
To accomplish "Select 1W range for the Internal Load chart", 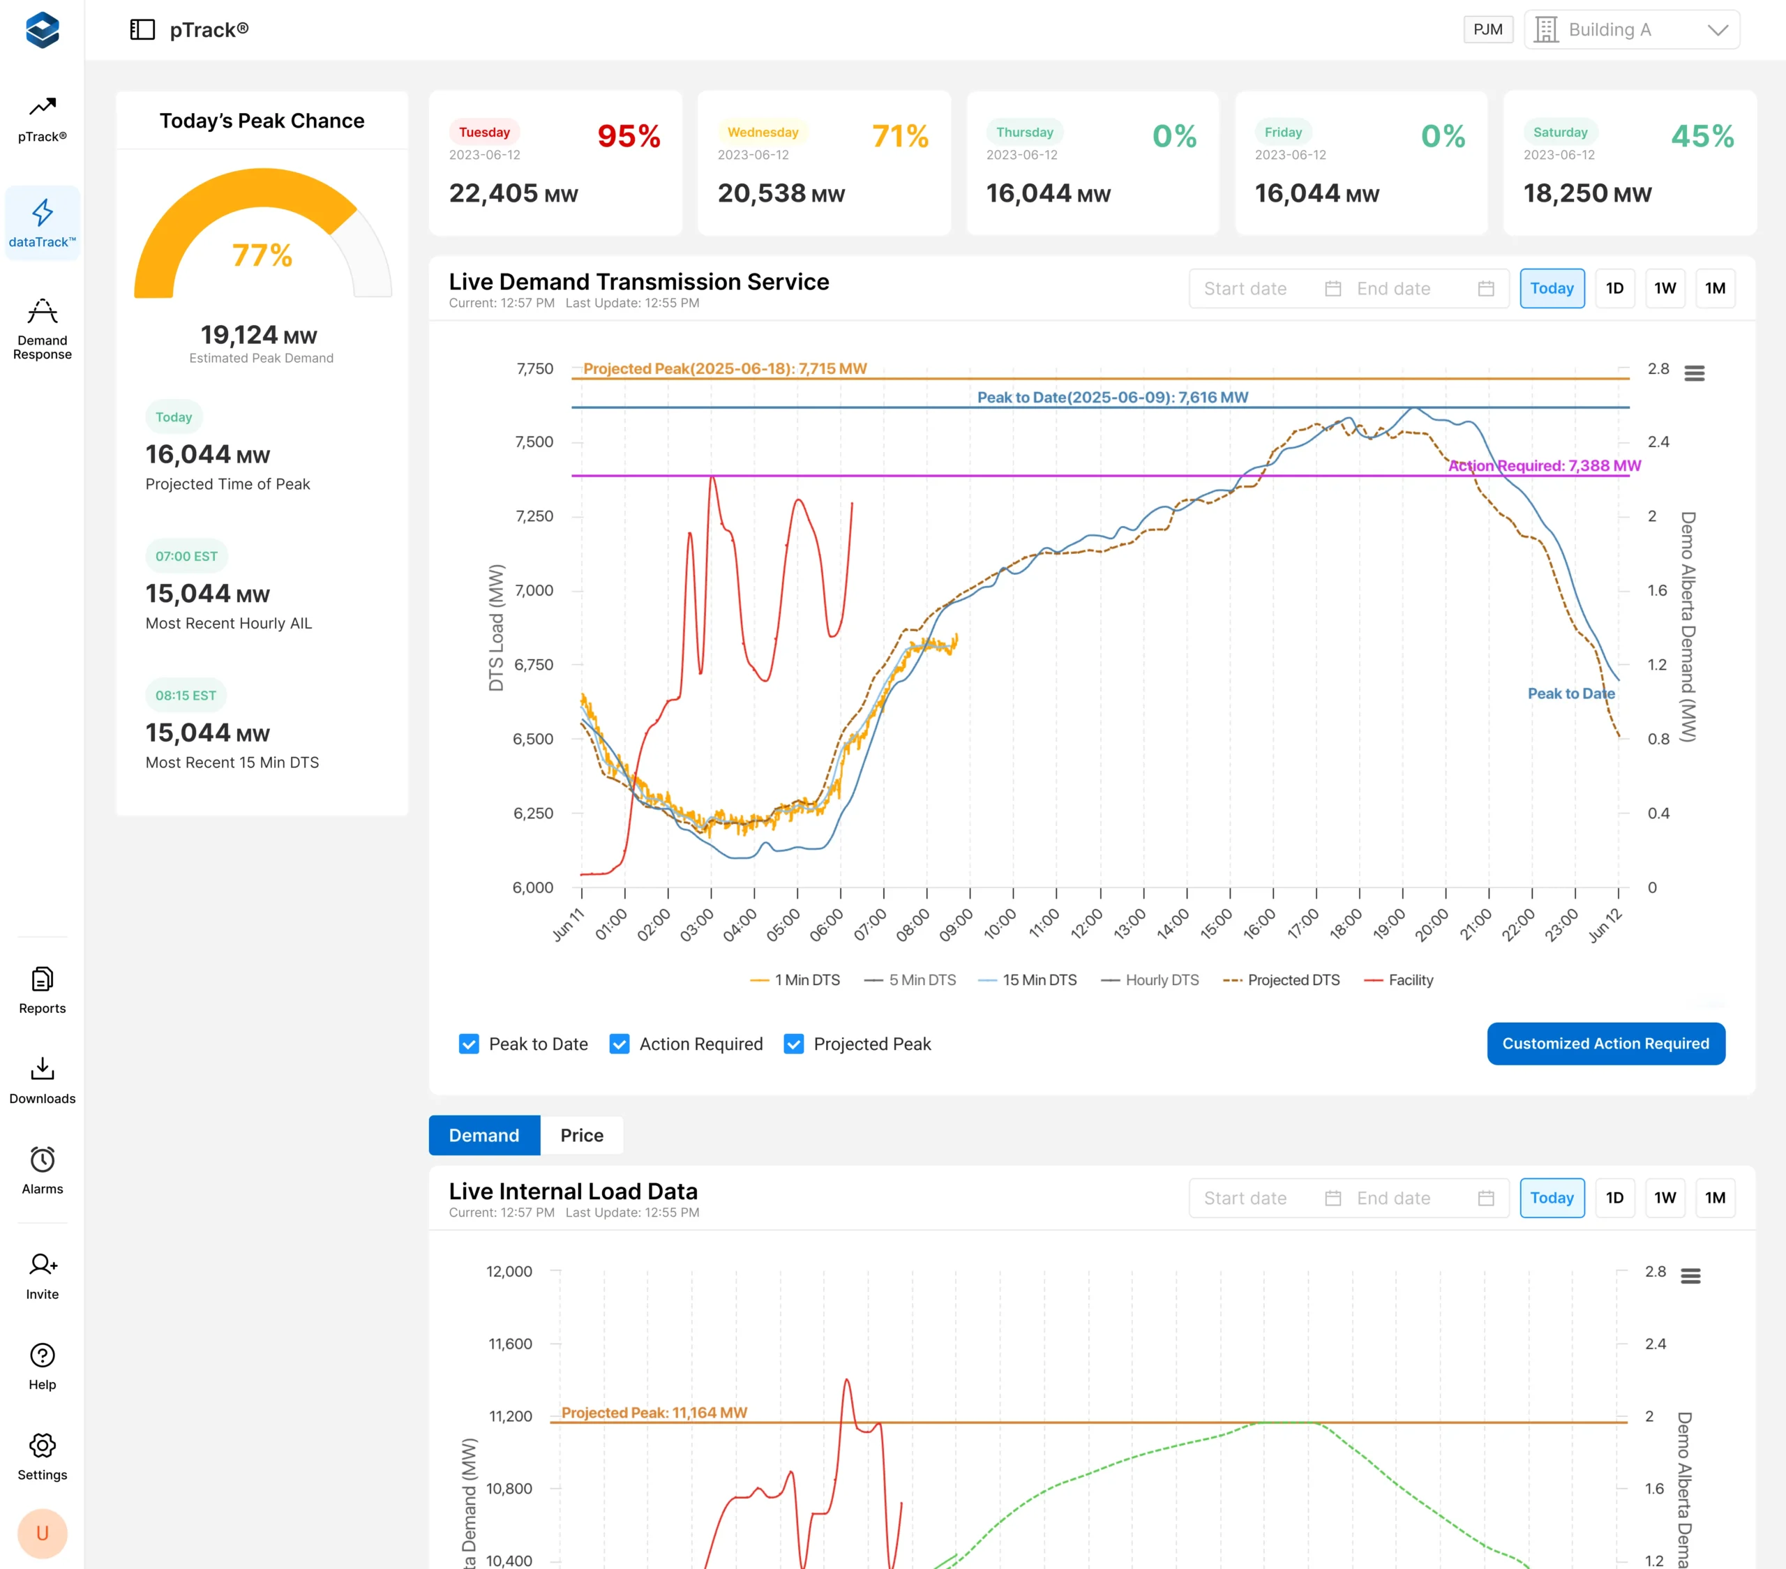I will (1665, 1198).
